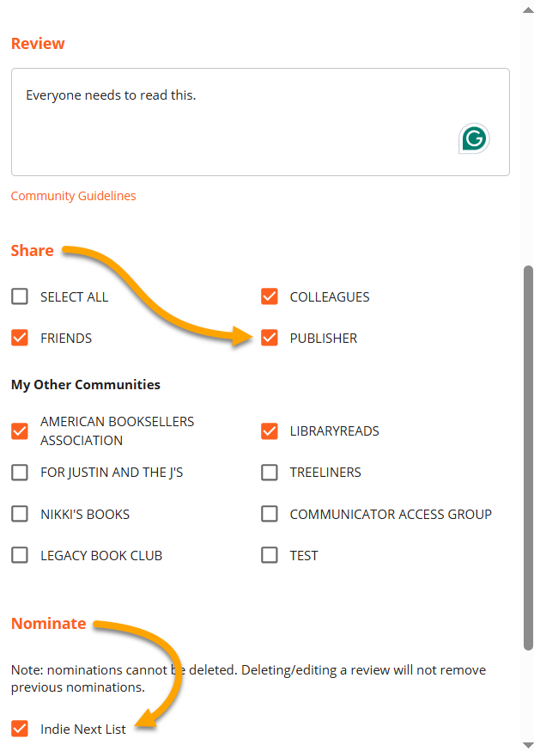Image resolution: width=534 pixels, height=751 pixels.
Task: Enable sharing with For Justin and the J's
Action: 20,473
